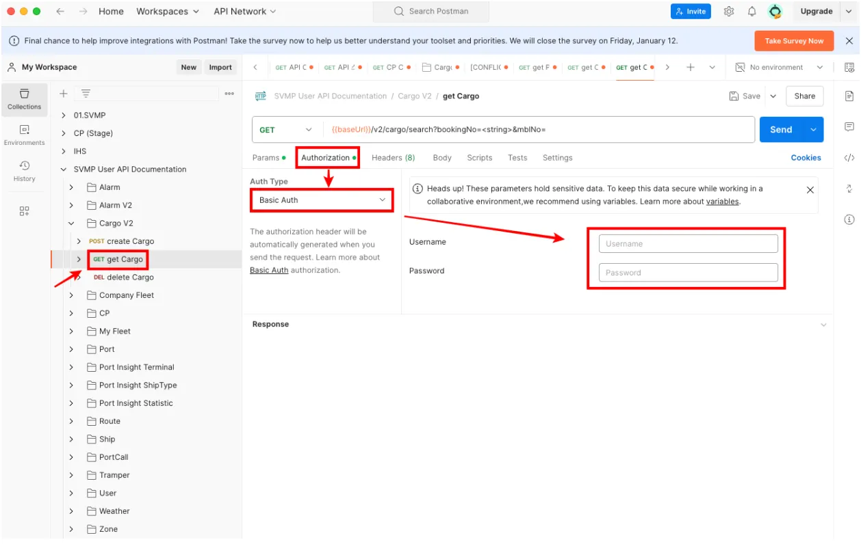Viewport: 861px width, 544px height.
Task: Open the environment quick look icon
Action: (849, 68)
